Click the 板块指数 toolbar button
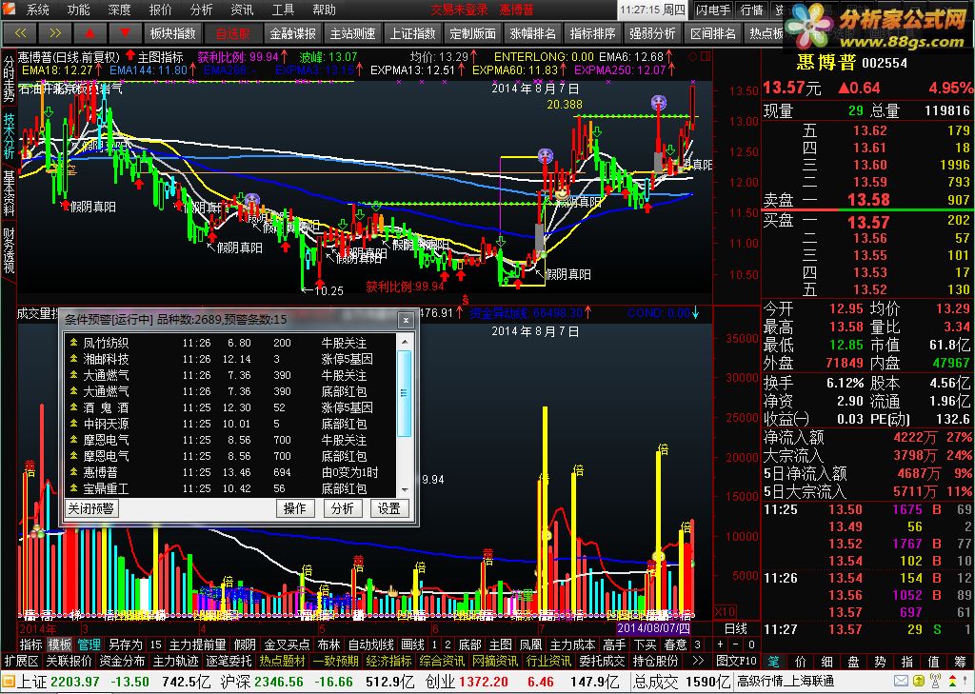This screenshot has width=975, height=694. [x=173, y=33]
